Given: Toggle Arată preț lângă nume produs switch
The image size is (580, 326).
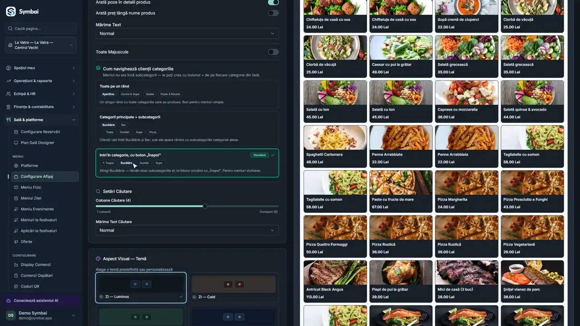Looking at the screenshot, I should pos(273,13).
